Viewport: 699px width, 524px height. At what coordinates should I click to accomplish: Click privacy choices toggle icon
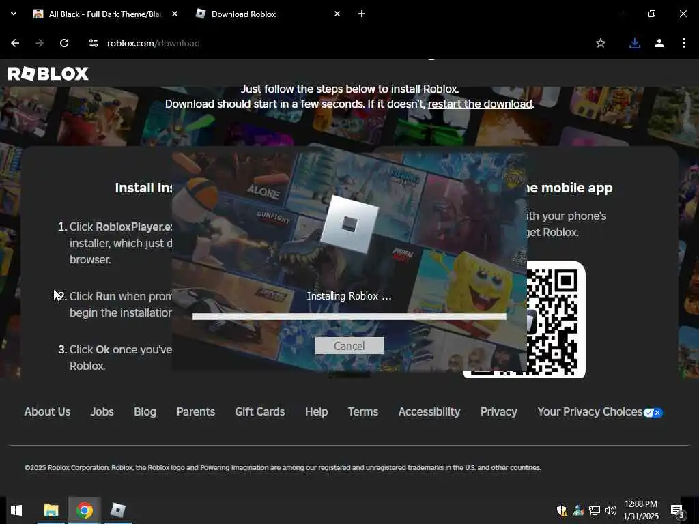pos(653,413)
